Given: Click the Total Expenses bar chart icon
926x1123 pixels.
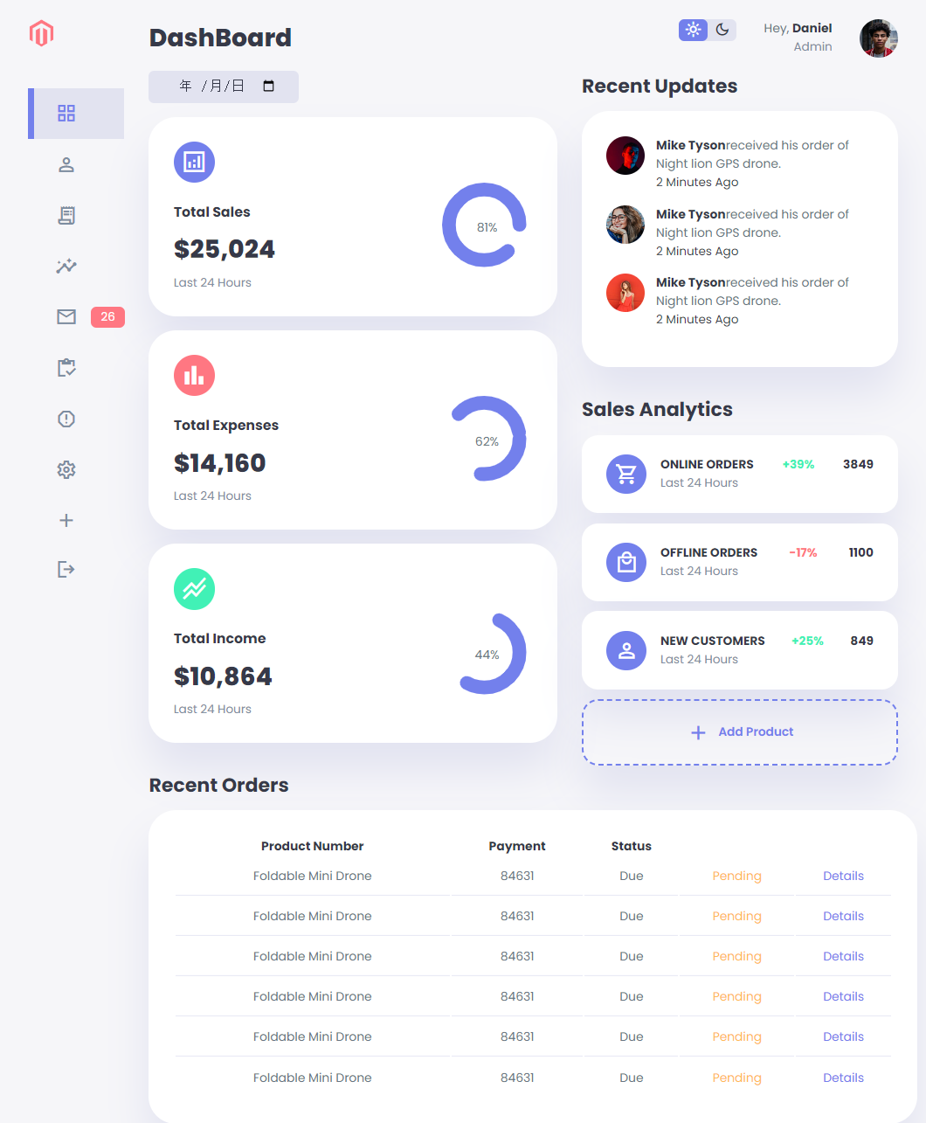Looking at the screenshot, I should [x=194, y=375].
